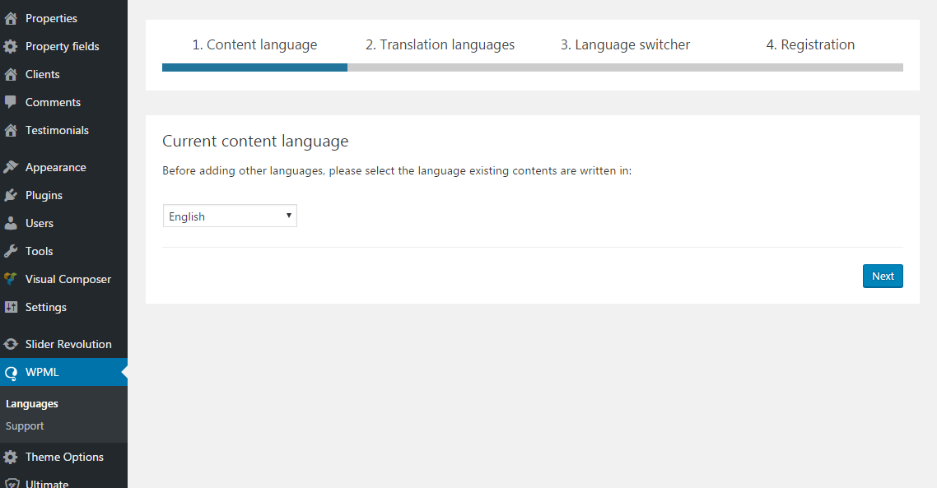Select the Content language step tab

click(x=254, y=44)
